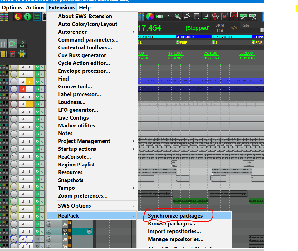Toggle the grid lines toolbar icon
Viewport: 298px width, 251px height.
(4, 44)
